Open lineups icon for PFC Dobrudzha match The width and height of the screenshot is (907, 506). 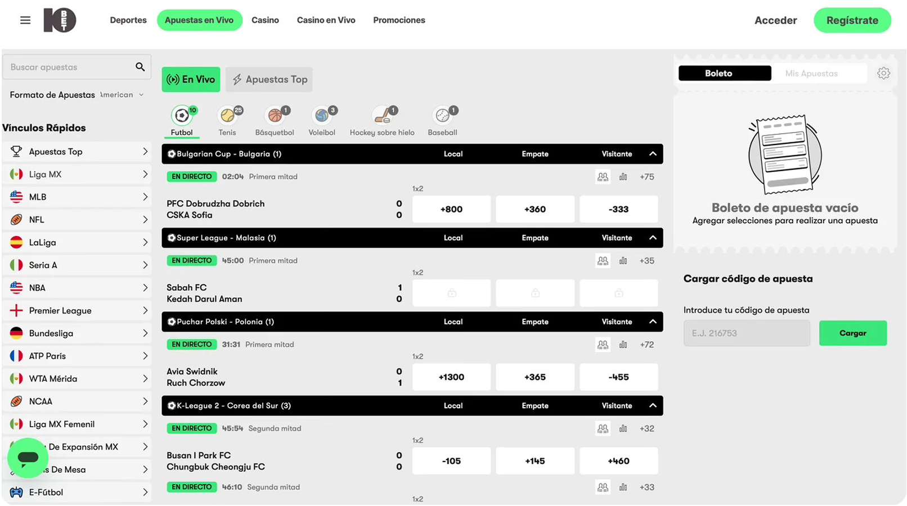[x=603, y=177]
